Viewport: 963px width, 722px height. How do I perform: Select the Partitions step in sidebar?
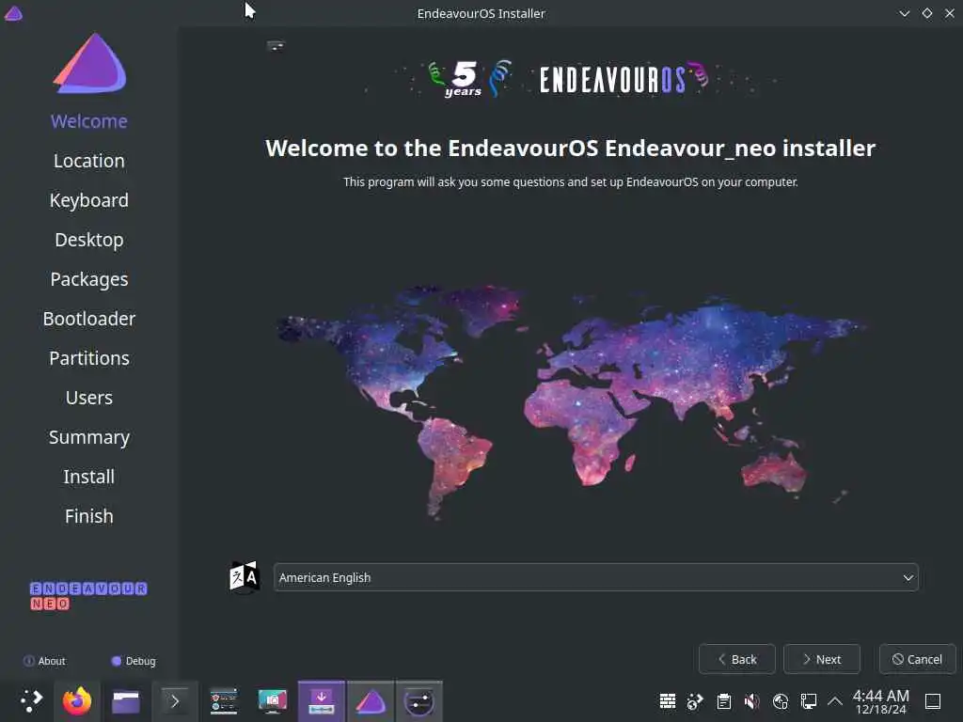click(x=89, y=358)
